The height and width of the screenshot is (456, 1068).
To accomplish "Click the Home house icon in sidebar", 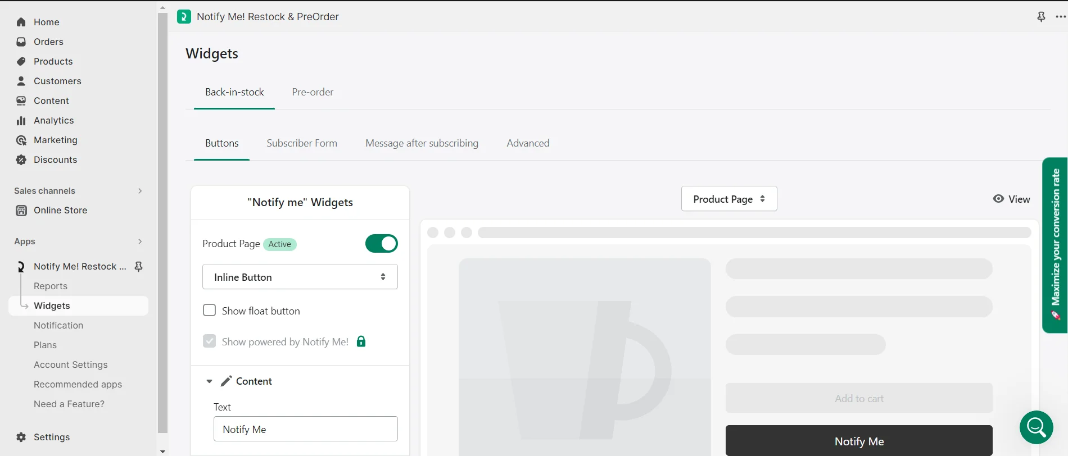I will [21, 22].
